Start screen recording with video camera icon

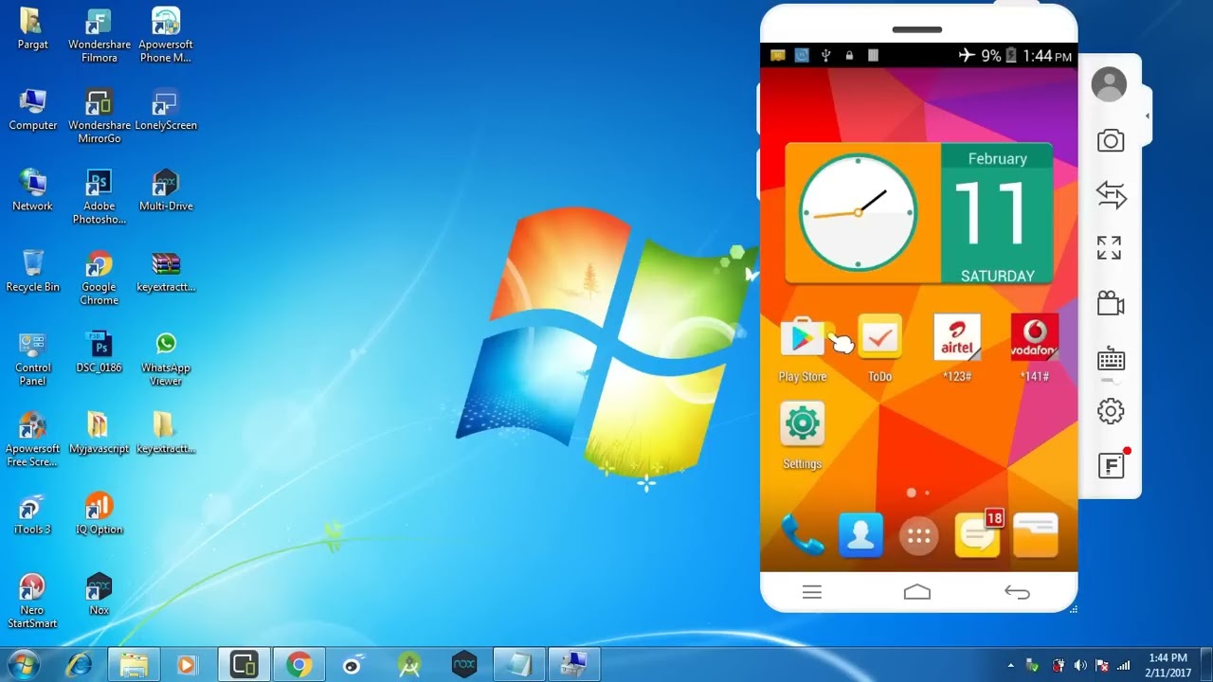pos(1111,303)
